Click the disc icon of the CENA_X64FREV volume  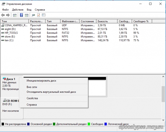3,25
